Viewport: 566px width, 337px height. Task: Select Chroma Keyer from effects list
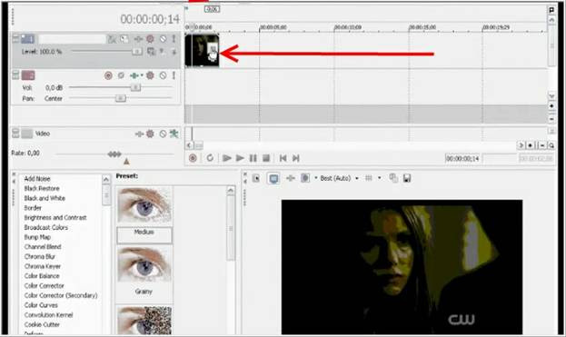[43, 266]
